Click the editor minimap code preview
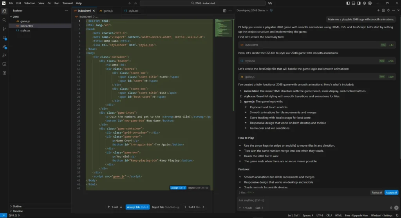Image resolution: width=401 pixels, height=218 pixels. click(223, 28)
